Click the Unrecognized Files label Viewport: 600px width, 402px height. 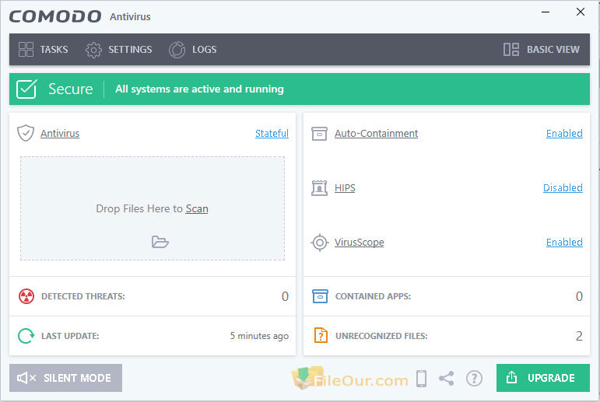[381, 336]
